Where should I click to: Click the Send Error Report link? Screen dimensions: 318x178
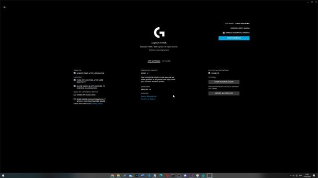click(148, 99)
